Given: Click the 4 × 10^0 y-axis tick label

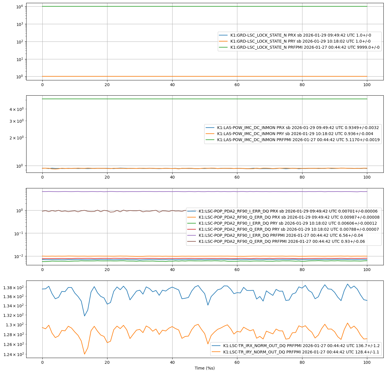Looking at the screenshot, I should click(x=18, y=109).
